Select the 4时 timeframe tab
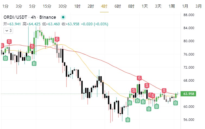205x129 pixels. tap(104, 6)
